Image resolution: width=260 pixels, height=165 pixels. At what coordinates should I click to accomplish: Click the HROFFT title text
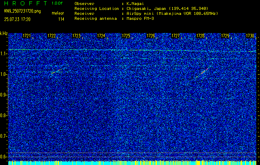tap(26, 3)
